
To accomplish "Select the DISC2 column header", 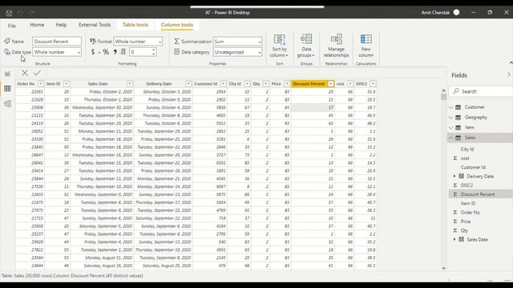I will point(362,84).
